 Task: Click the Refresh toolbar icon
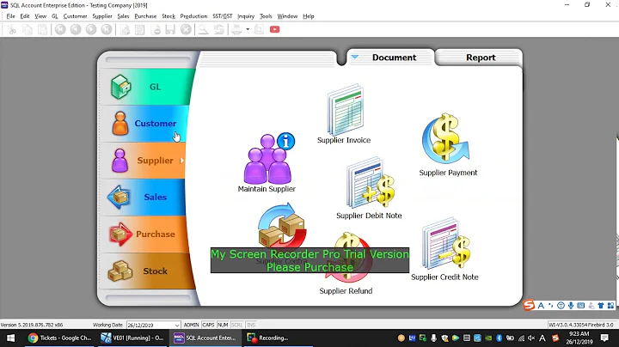click(x=219, y=29)
